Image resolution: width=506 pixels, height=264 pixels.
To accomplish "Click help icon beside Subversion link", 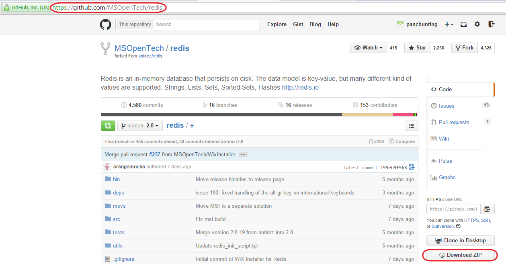I will tap(458, 226).
